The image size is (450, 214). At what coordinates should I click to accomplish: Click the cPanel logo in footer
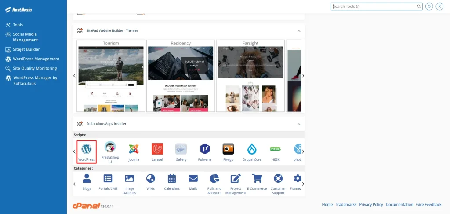tap(86, 205)
